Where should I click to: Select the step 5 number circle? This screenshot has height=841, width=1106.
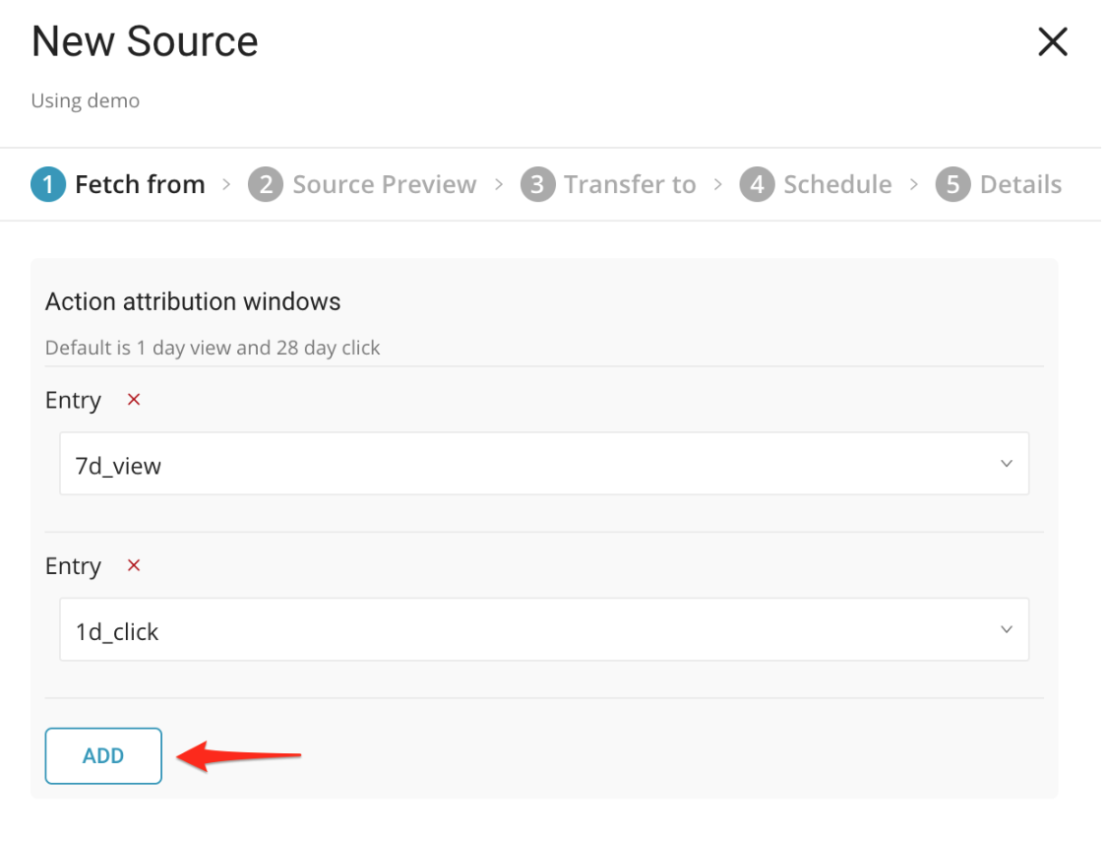tap(952, 184)
